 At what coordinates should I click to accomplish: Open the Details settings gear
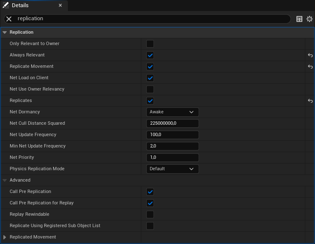(310, 19)
